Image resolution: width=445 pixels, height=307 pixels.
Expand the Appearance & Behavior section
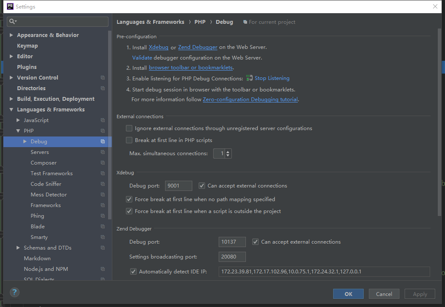[11, 35]
